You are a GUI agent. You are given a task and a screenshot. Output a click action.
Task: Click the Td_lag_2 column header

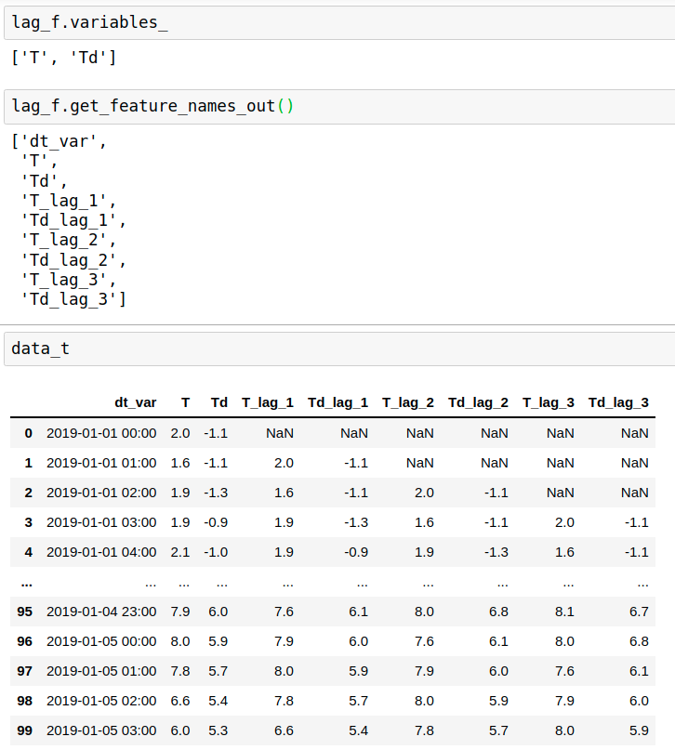coord(478,402)
